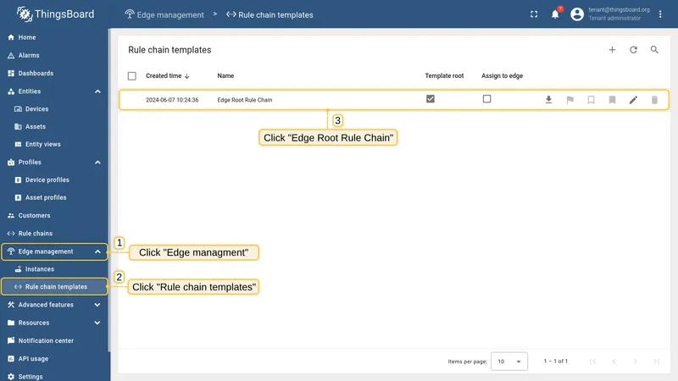Click the Template root column header
This screenshot has height=381, width=678.
coord(444,76)
